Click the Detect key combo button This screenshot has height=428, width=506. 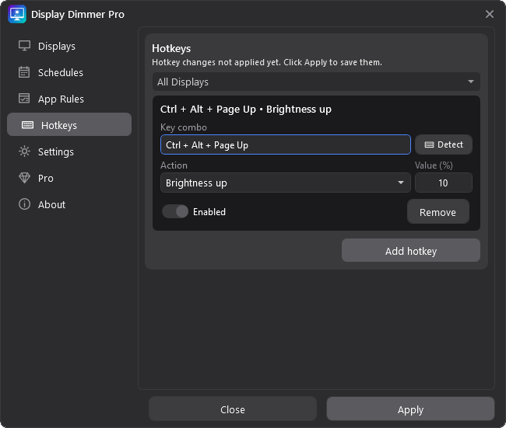(x=444, y=144)
